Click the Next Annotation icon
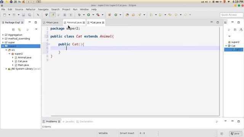Image resolution: width=244 pixels, height=137 pixels. click(151, 15)
